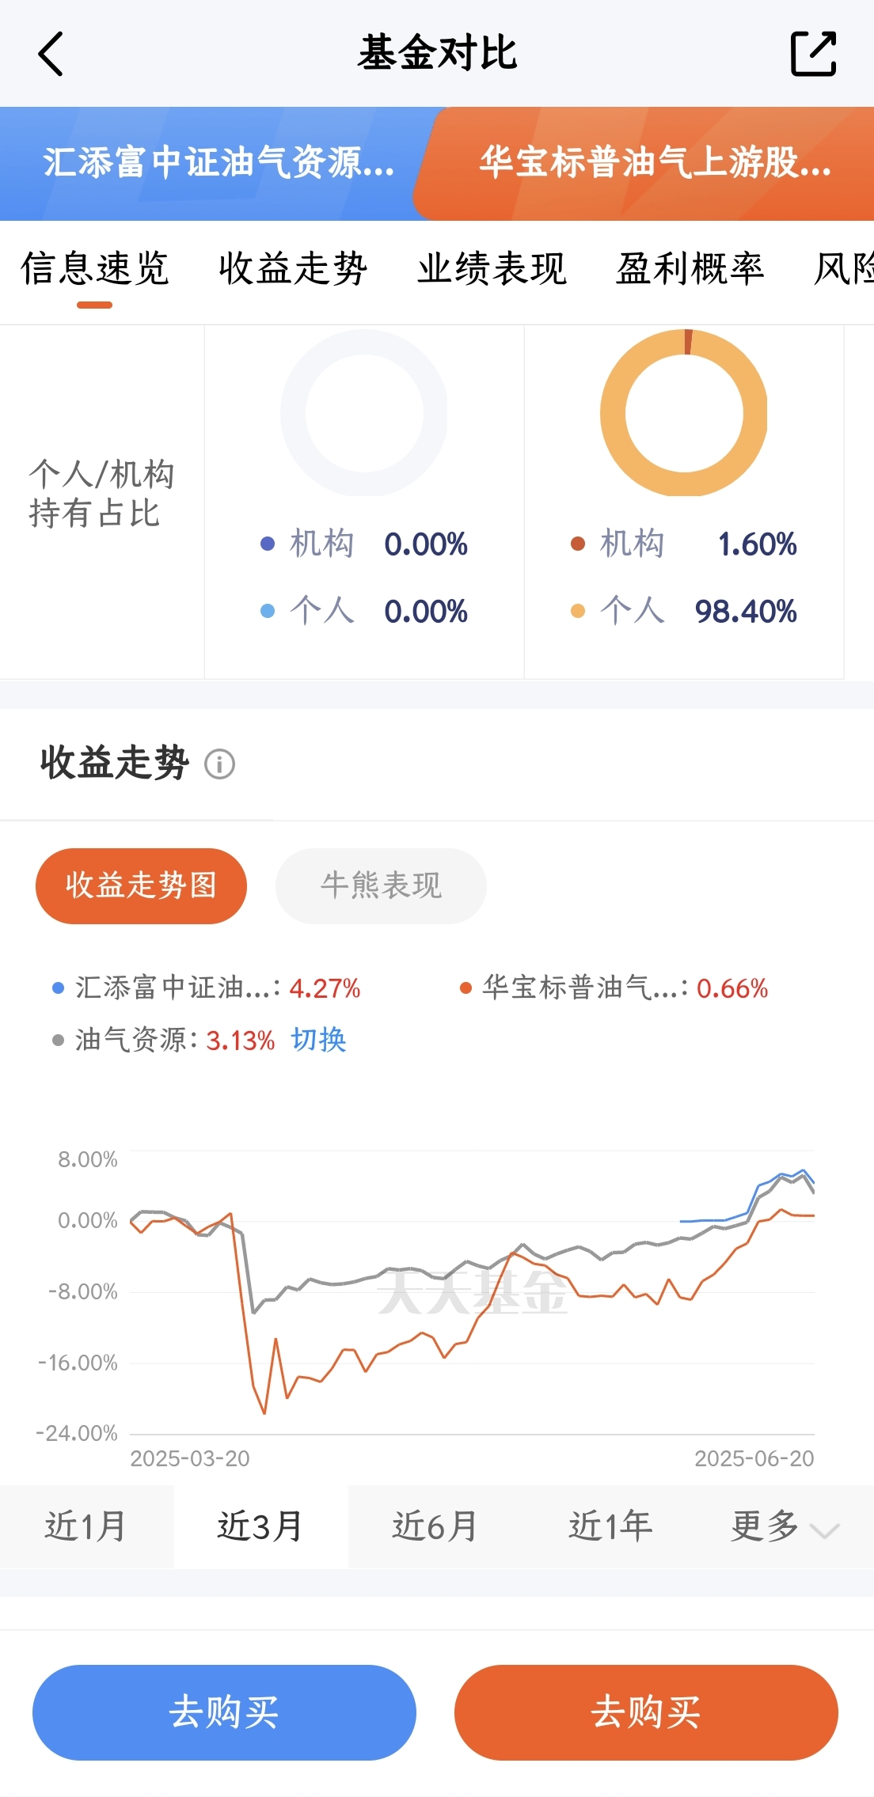
Task: Tap the orange donut holdings chart
Action: 684,412
